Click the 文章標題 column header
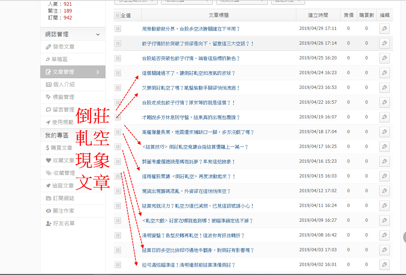 click(219, 15)
